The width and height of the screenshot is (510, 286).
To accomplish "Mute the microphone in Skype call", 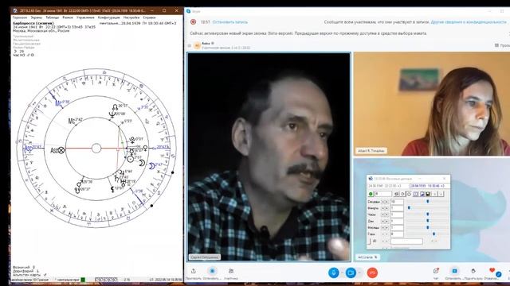I will coord(333,272).
